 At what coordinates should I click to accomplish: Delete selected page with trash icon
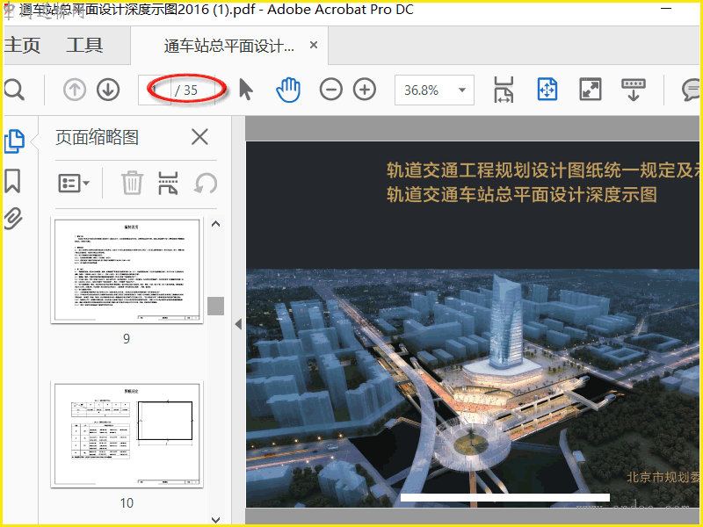[132, 183]
